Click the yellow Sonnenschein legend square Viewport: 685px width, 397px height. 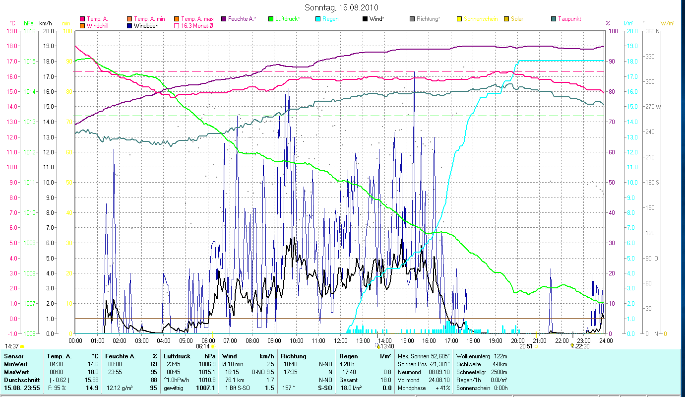tap(459, 19)
